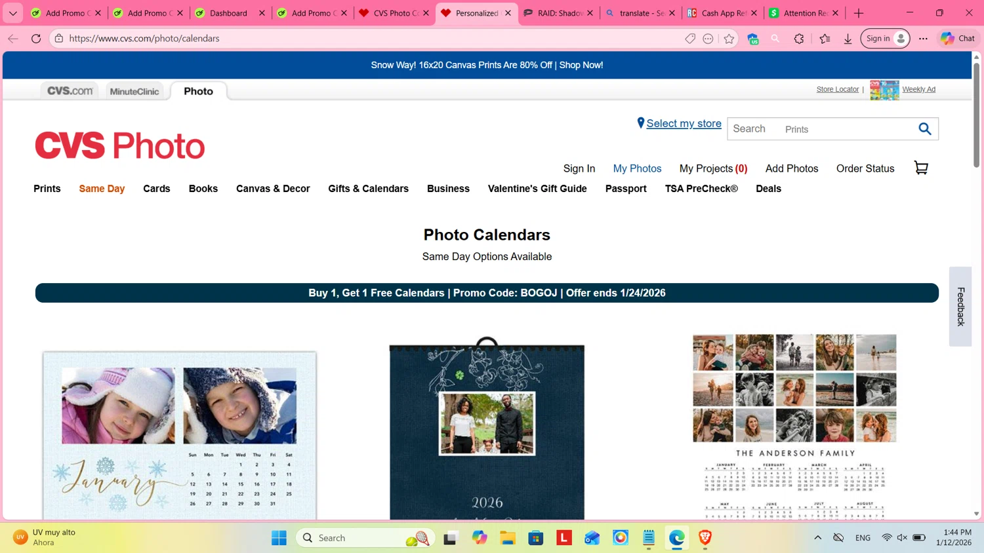Open Task View on the taskbar
The image size is (984, 553).
pyautogui.click(x=450, y=538)
